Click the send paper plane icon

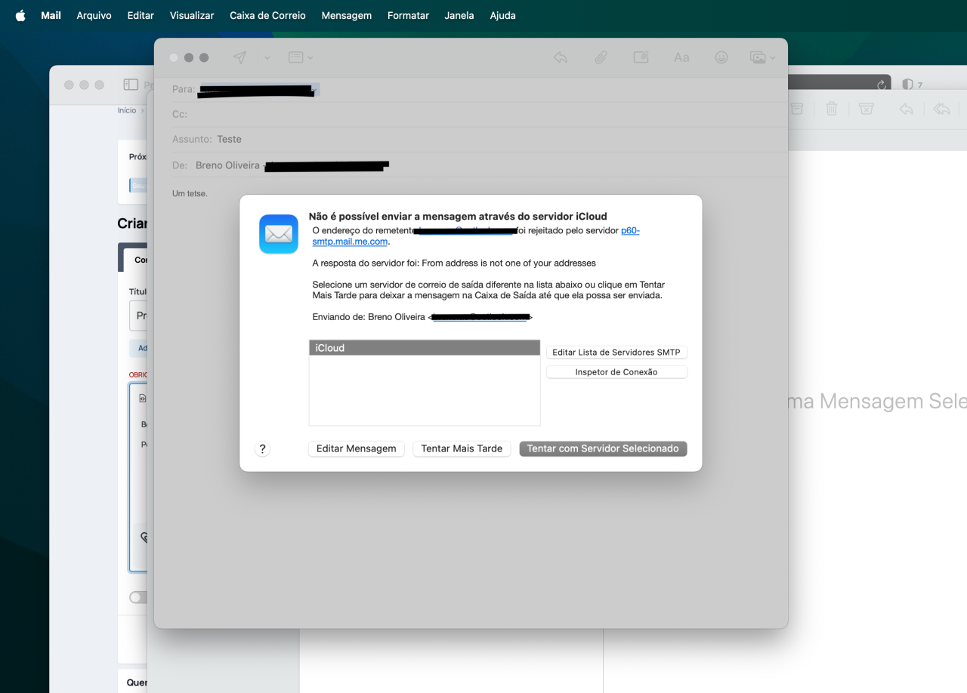pos(239,57)
